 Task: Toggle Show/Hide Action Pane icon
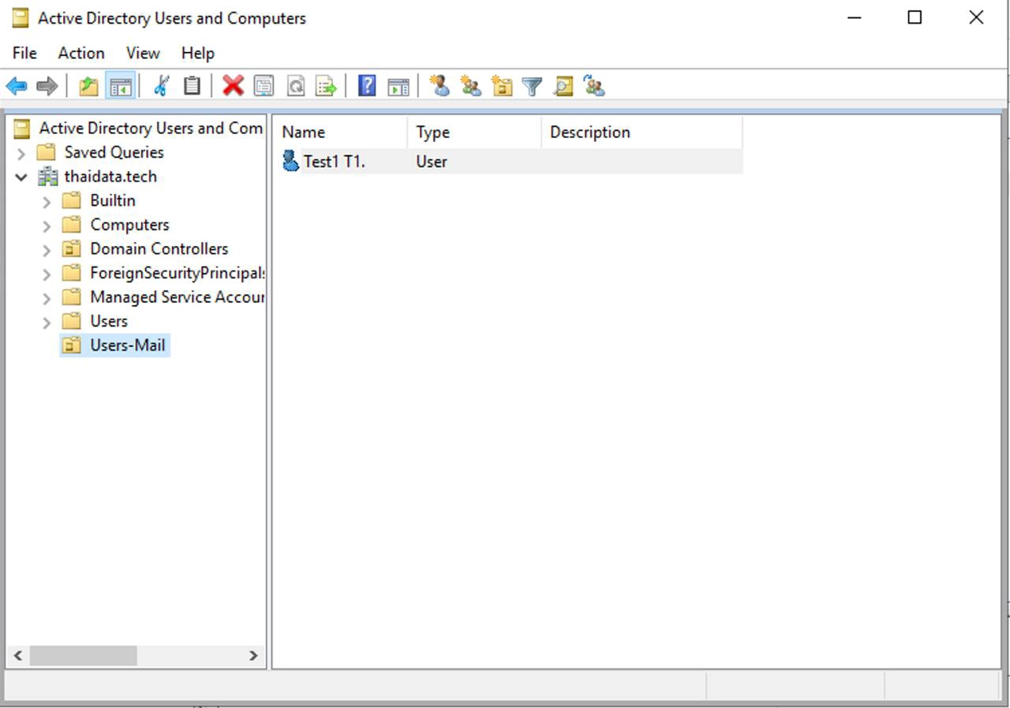pos(398,86)
